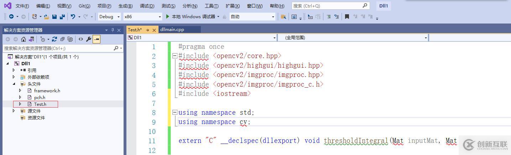Select the 资源文件 folder
Screen dimensions: 511x155
[36, 118]
